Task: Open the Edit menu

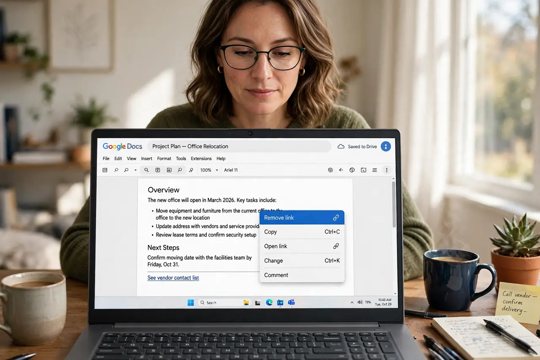Action: [118, 159]
